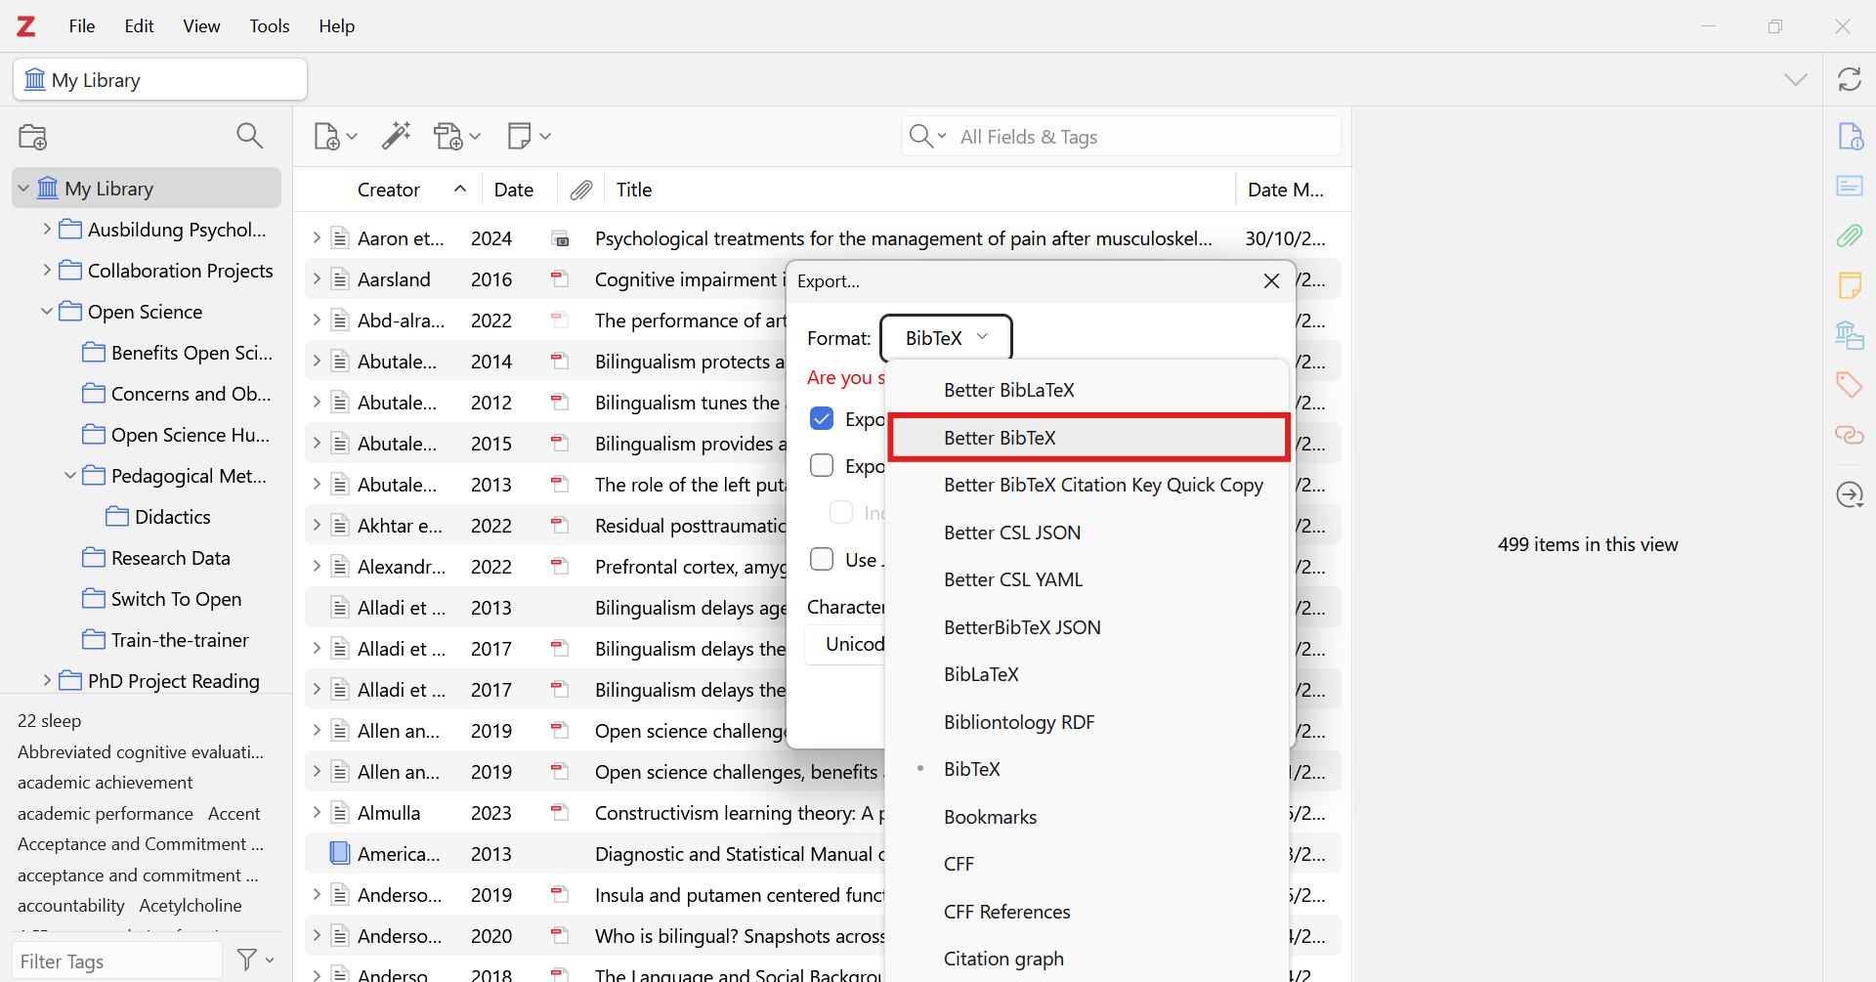Expand Ausbildung Psychol... collection
The height and width of the screenshot is (982, 1876).
pos(47,230)
